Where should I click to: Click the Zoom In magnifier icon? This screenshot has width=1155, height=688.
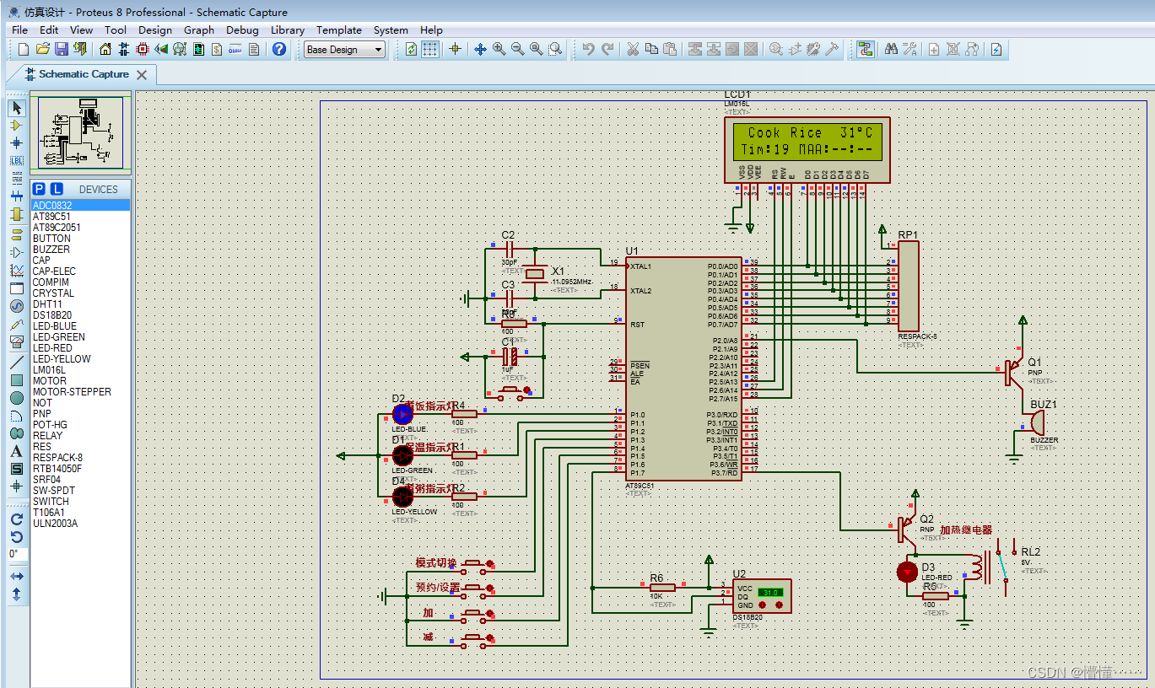point(499,50)
